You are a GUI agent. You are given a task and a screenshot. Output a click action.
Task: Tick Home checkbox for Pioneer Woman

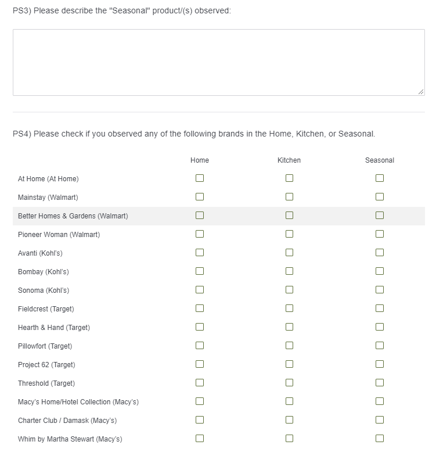click(200, 234)
